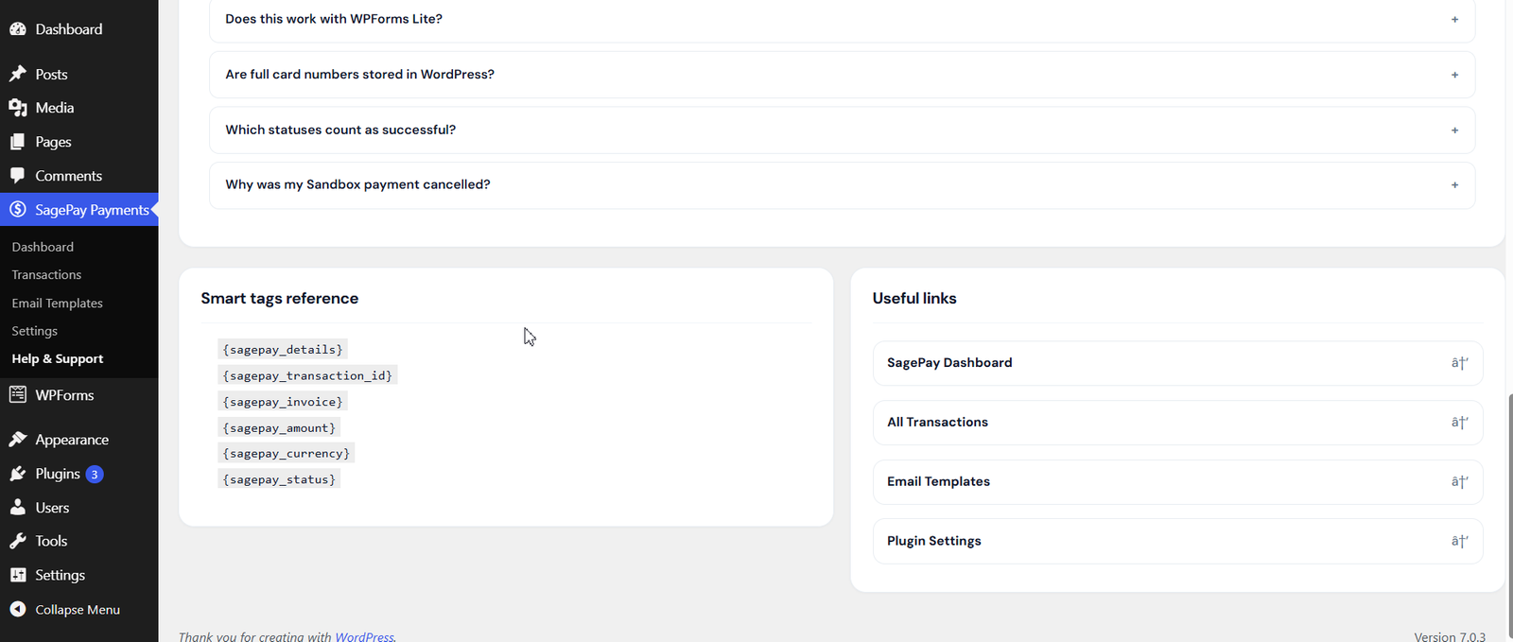Viewport: 1513px width, 642px height.
Task: Click external link icon on All Transactions row
Action: (1460, 423)
